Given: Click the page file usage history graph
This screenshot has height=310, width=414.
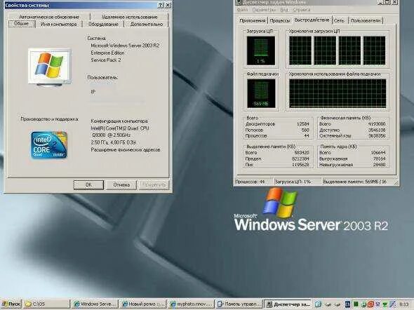Looking at the screenshot, I should tap(338, 93).
